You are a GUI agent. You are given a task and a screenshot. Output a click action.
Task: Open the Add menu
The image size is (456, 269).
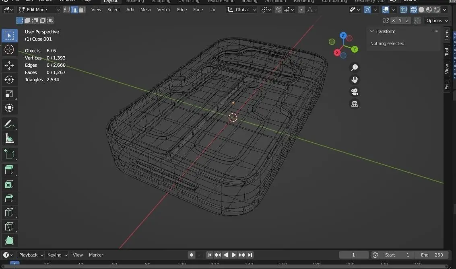tap(130, 10)
